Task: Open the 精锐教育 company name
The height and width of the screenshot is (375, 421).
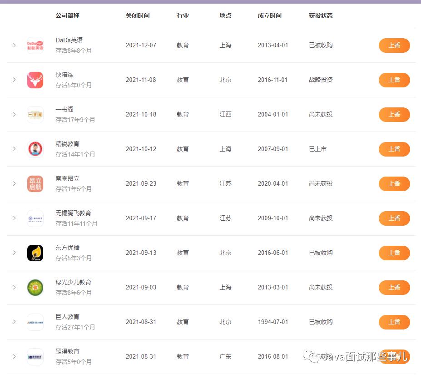Action: click(67, 144)
